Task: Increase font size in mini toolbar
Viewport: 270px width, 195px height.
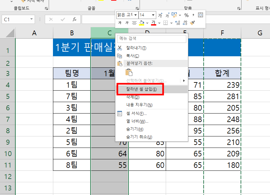Action: 160,15
